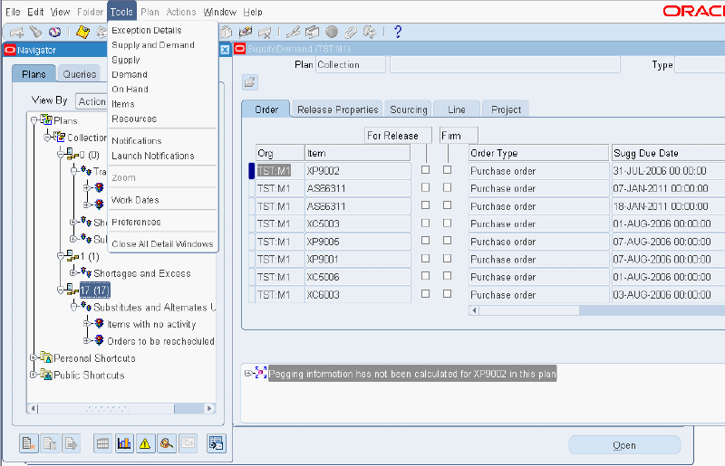Click the copy plan documents icon
Viewport: 725px width, 466px height.
click(x=50, y=444)
